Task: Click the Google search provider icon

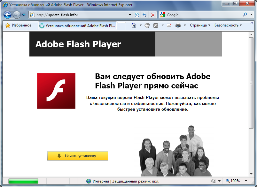Action: pos(163,15)
